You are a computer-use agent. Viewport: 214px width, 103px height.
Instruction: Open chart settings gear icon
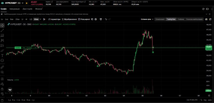(x=96, y=19)
